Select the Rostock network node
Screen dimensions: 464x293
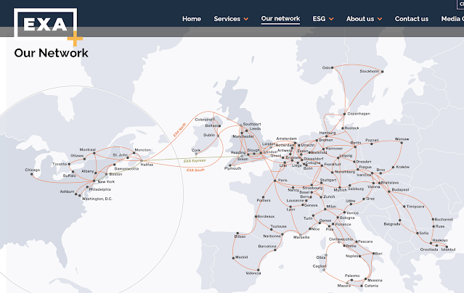click(343, 128)
